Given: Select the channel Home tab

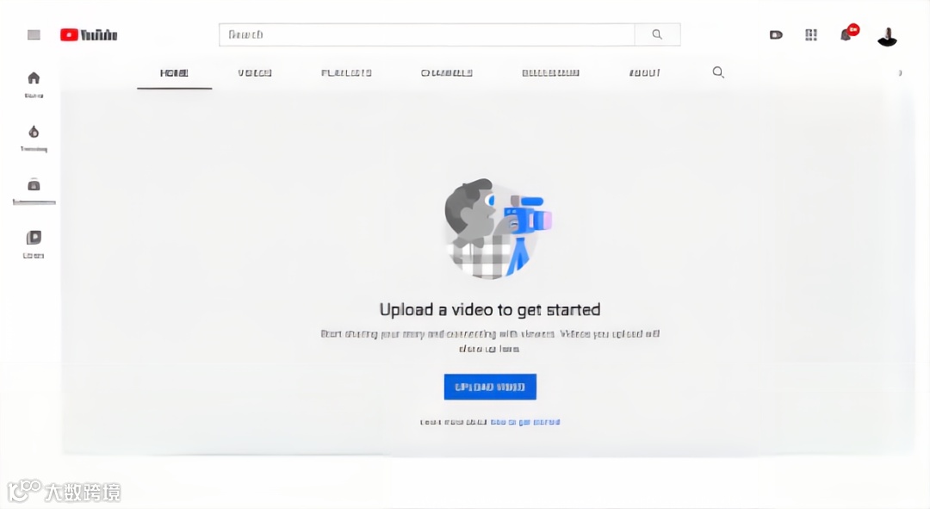Looking at the screenshot, I should (174, 73).
